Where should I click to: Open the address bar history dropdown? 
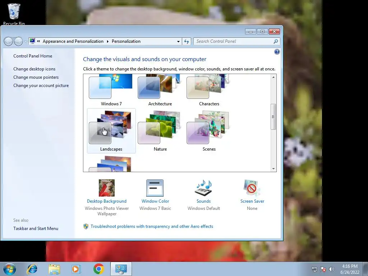coord(178,41)
